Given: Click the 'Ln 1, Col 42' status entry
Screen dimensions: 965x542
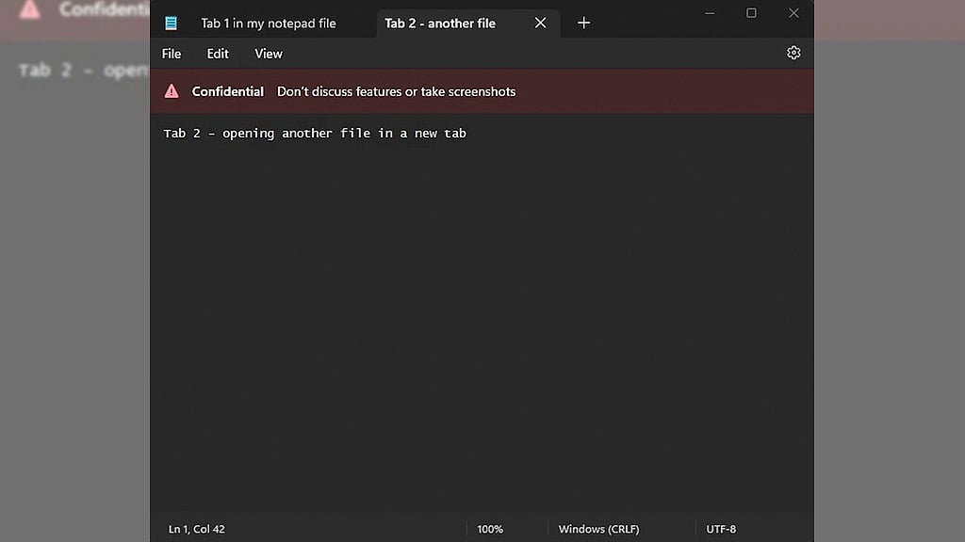Looking at the screenshot, I should (x=196, y=529).
